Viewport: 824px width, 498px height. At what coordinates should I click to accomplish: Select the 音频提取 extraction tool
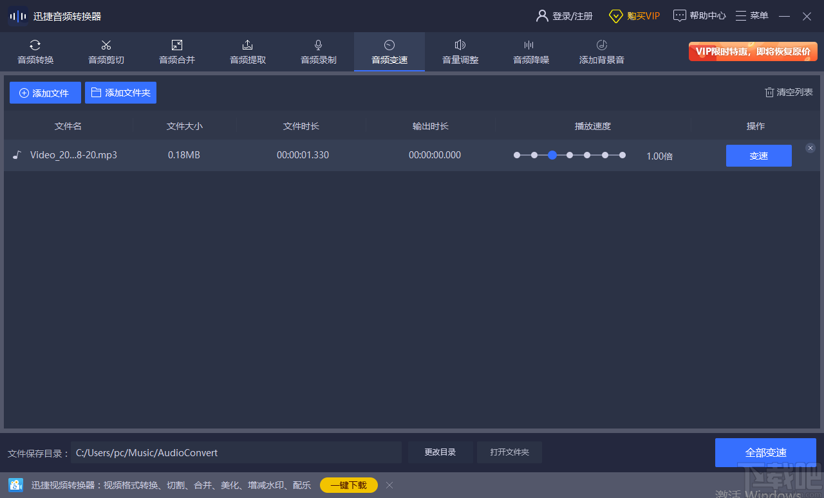coord(247,51)
